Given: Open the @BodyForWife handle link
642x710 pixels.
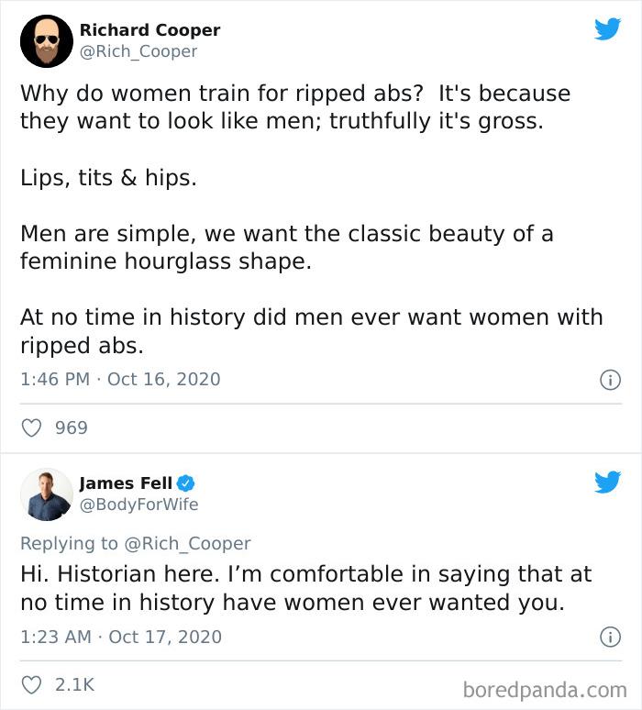Looking at the screenshot, I should (138, 504).
